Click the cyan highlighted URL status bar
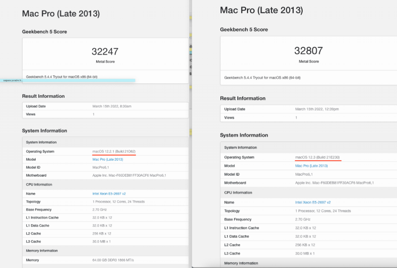 [67, 80]
